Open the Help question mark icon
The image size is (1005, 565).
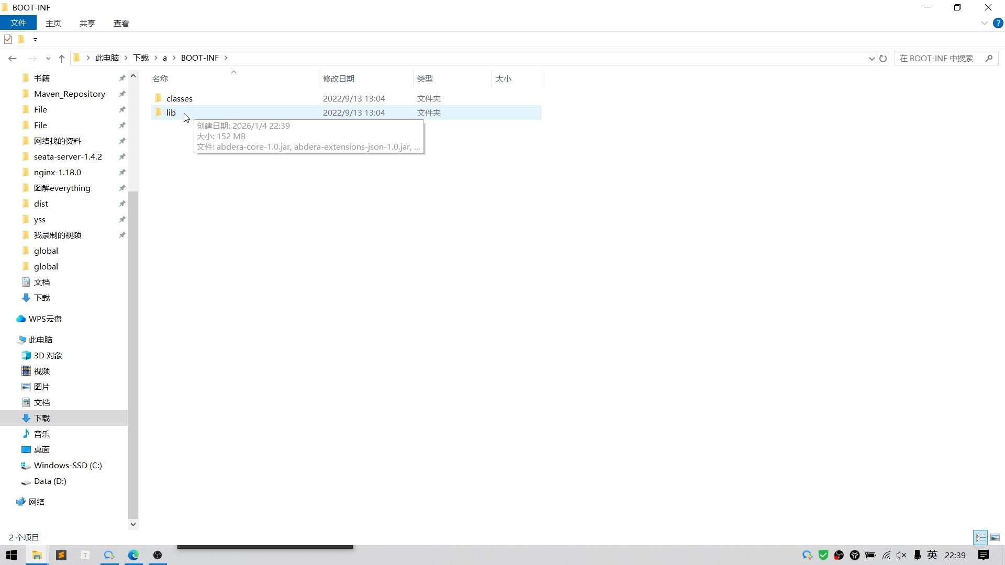(998, 23)
